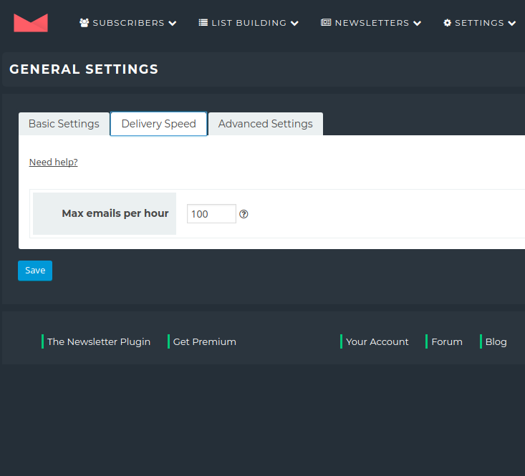
Task: Click the Max emails per hour label
Action: pos(115,213)
